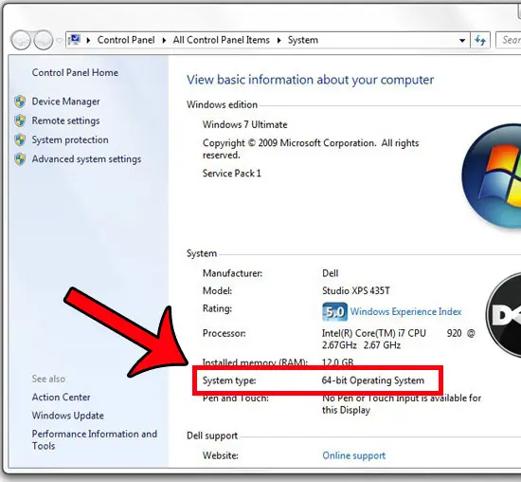Open Windows Experience Index link
Image resolution: width=521 pixels, height=482 pixels.
coord(406,311)
